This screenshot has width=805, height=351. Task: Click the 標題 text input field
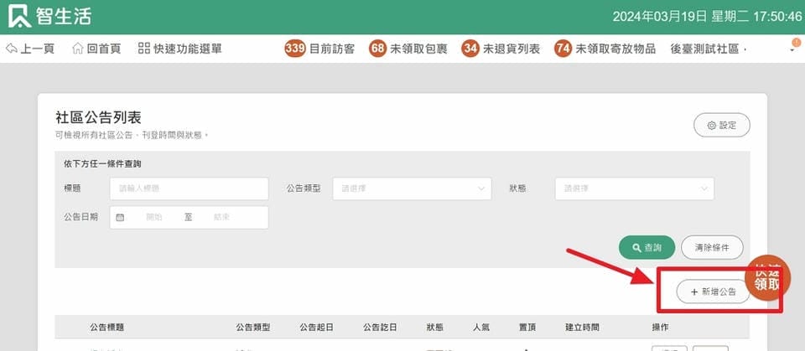[x=189, y=188]
